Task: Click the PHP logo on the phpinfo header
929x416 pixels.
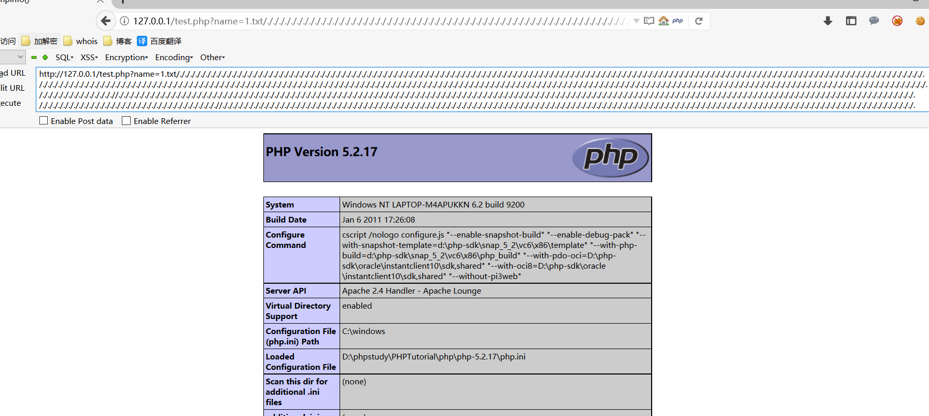Action: 610,157
